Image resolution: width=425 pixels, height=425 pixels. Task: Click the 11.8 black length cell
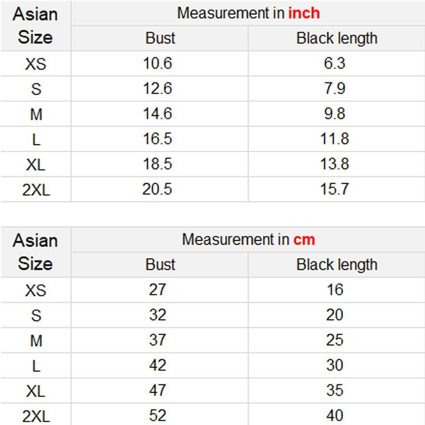(x=335, y=139)
